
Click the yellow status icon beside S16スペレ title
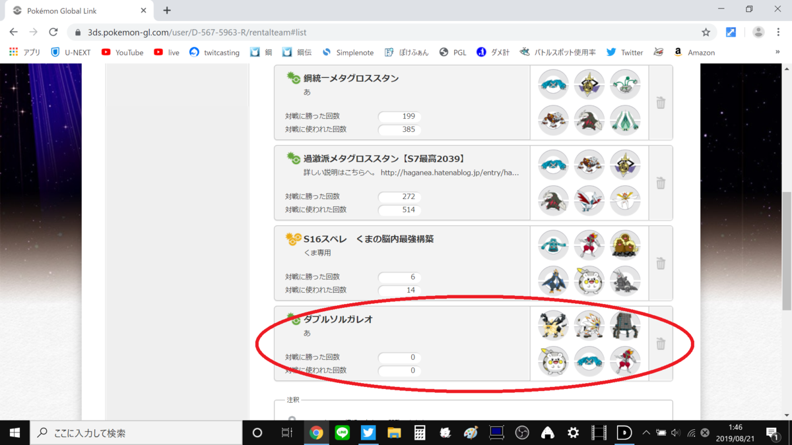pos(293,239)
